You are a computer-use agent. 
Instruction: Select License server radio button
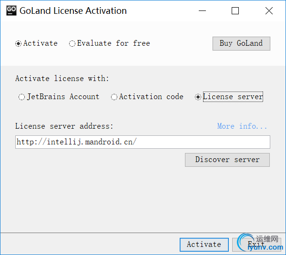click(198, 97)
